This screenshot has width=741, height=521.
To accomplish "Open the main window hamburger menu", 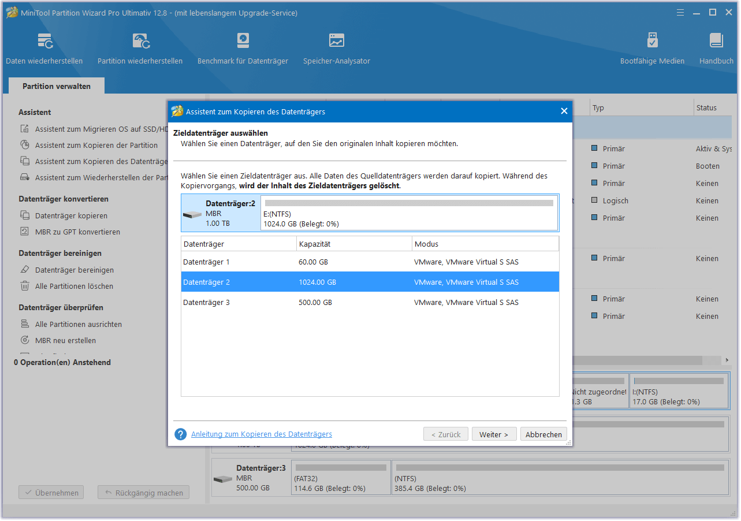I will click(680, 12).
